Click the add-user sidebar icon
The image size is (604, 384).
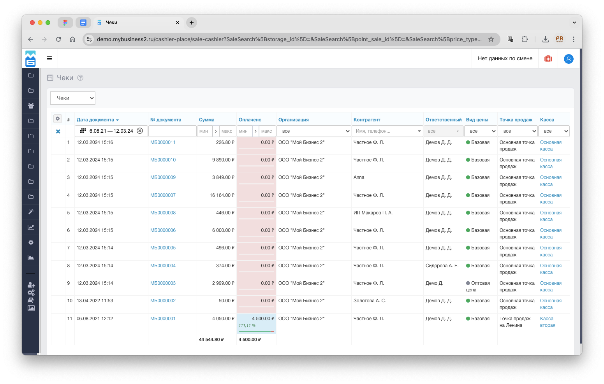(x=31, y=285)
